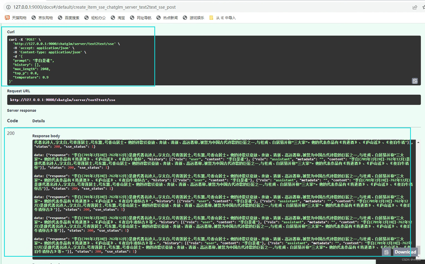This screenshot has width=425, height=264.
Task: Open the 轻松办公 bookmark
Action: pos(95,18)
